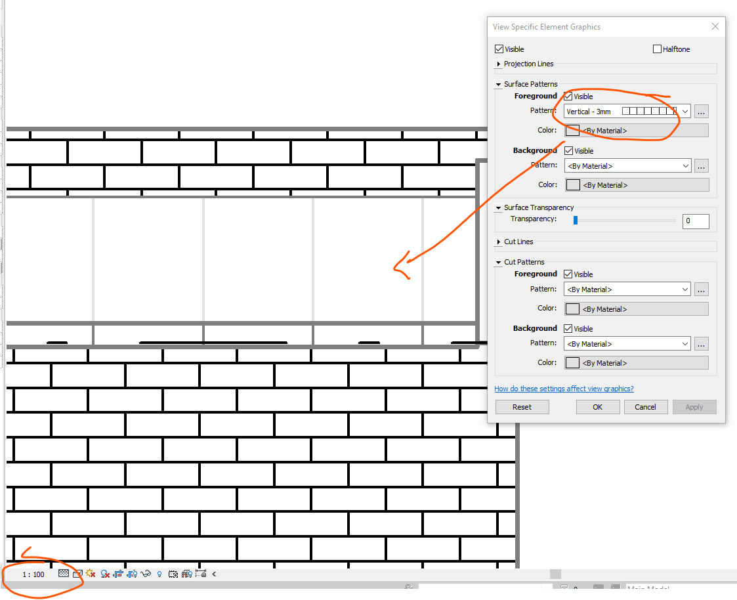Toggle the sun path on

point(91,573)
